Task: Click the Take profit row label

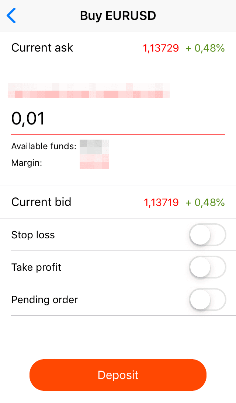Action: click(x=36, y=267)
